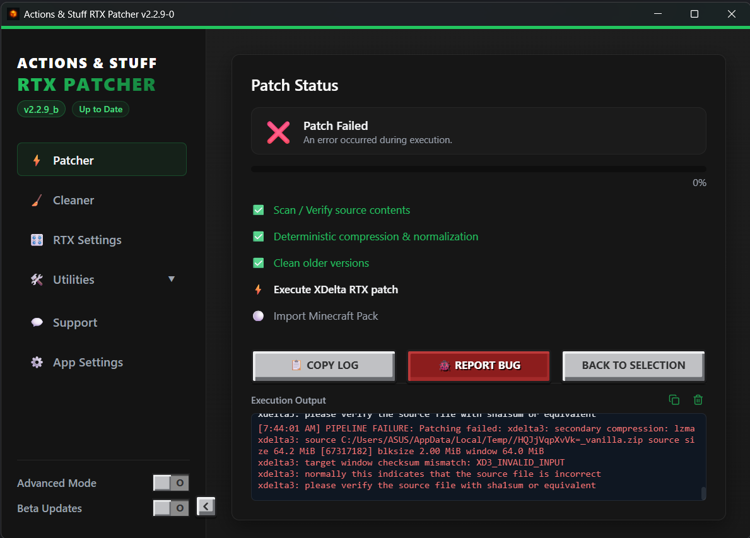
Task: Click the Execute XDelta RTX patch step
Action: [x=336, y=289]
